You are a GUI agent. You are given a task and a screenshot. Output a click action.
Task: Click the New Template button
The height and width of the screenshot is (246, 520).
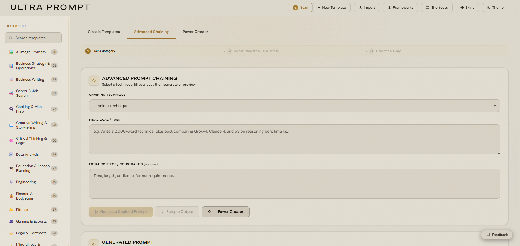pos(331,8)
